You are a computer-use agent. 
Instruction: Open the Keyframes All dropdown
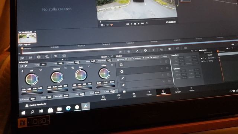228,48
